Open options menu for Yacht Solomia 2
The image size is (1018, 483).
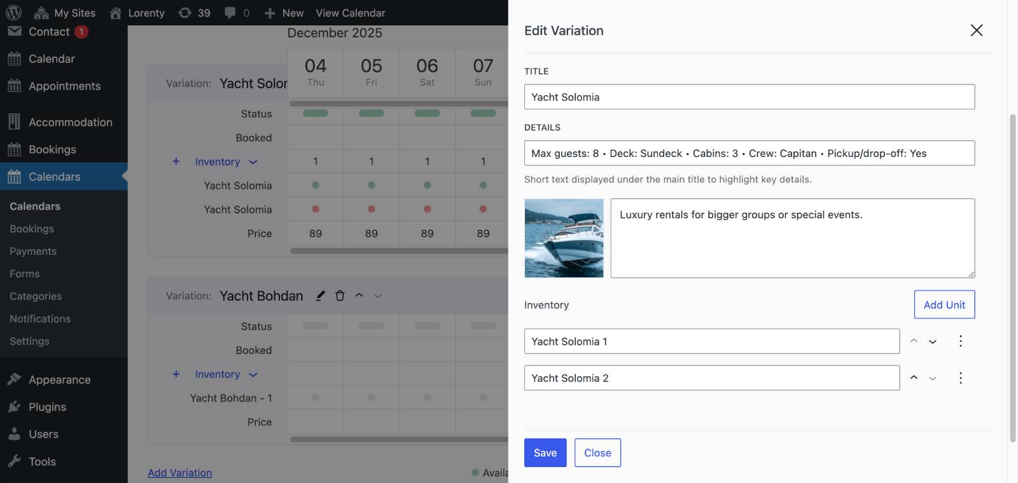960,378
